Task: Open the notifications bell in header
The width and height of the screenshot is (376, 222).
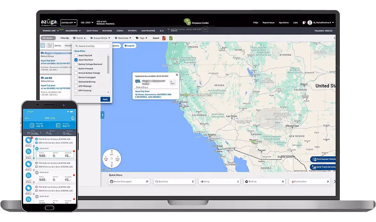Action: pos(304,22)
